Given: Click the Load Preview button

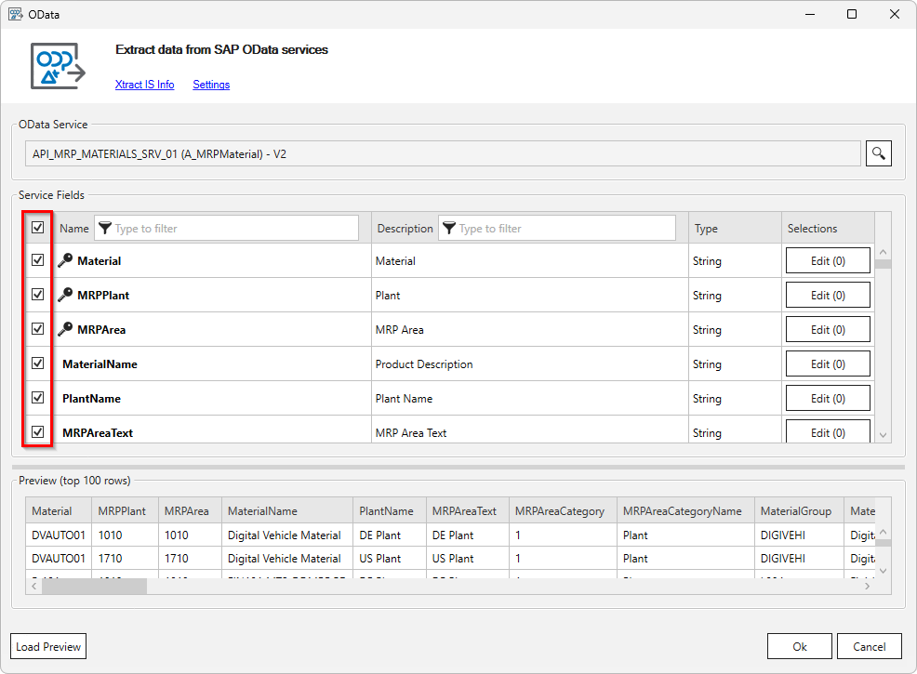Looking at the screenshot, I should (47, 645).
